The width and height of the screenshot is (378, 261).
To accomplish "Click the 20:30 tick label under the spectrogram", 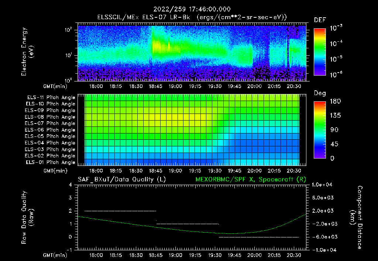I will [x=294, y=86].
